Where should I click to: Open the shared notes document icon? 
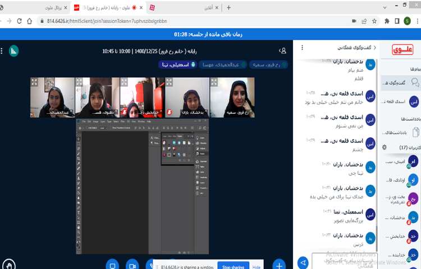coord(415,132)
